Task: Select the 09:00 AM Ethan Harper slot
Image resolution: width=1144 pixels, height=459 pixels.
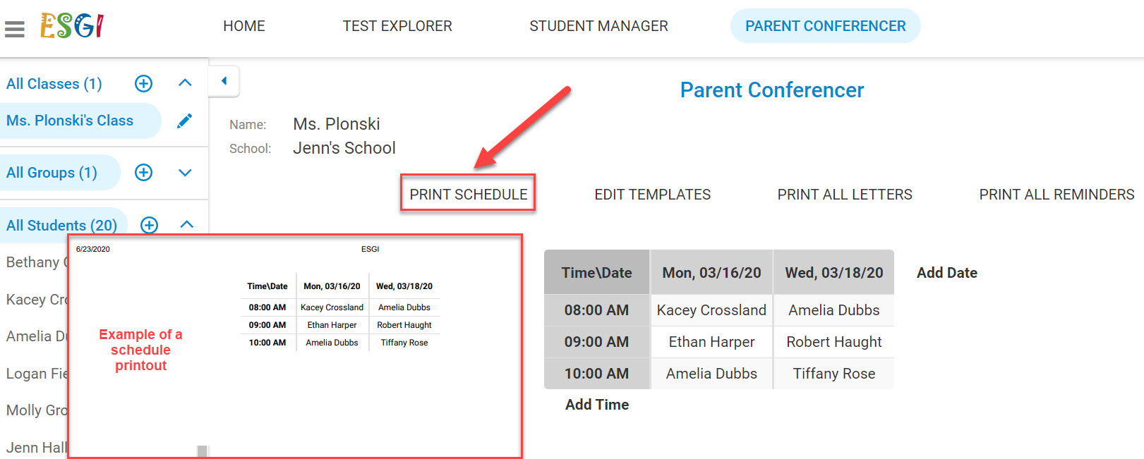Action: pyautogui.click(x=711, y=342)
